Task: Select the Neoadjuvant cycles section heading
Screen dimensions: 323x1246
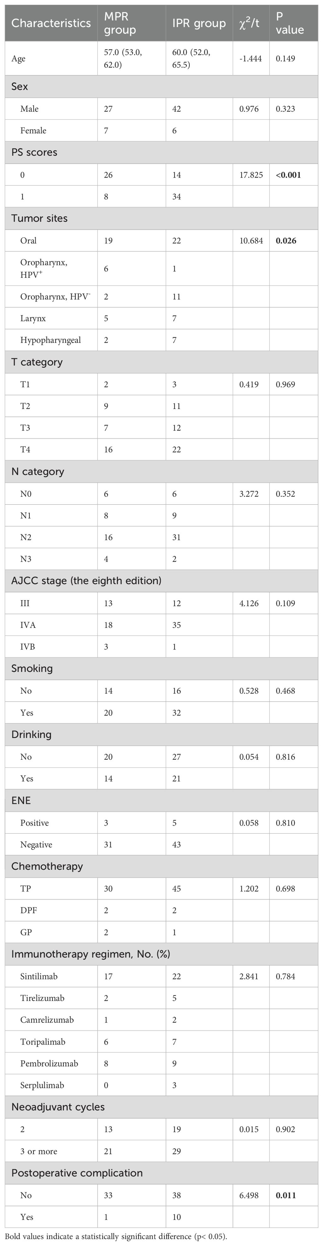Action: 58,1107
